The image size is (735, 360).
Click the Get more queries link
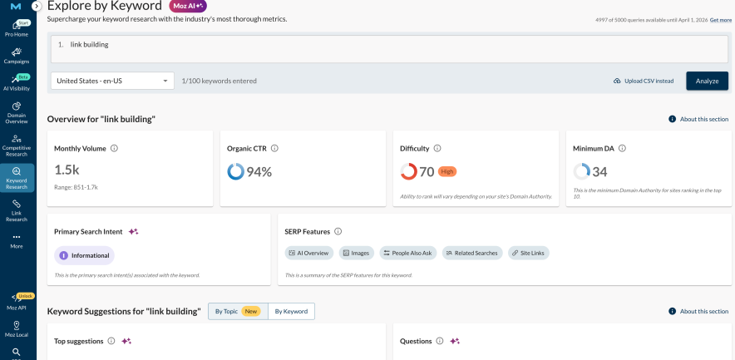coord(721,20)
